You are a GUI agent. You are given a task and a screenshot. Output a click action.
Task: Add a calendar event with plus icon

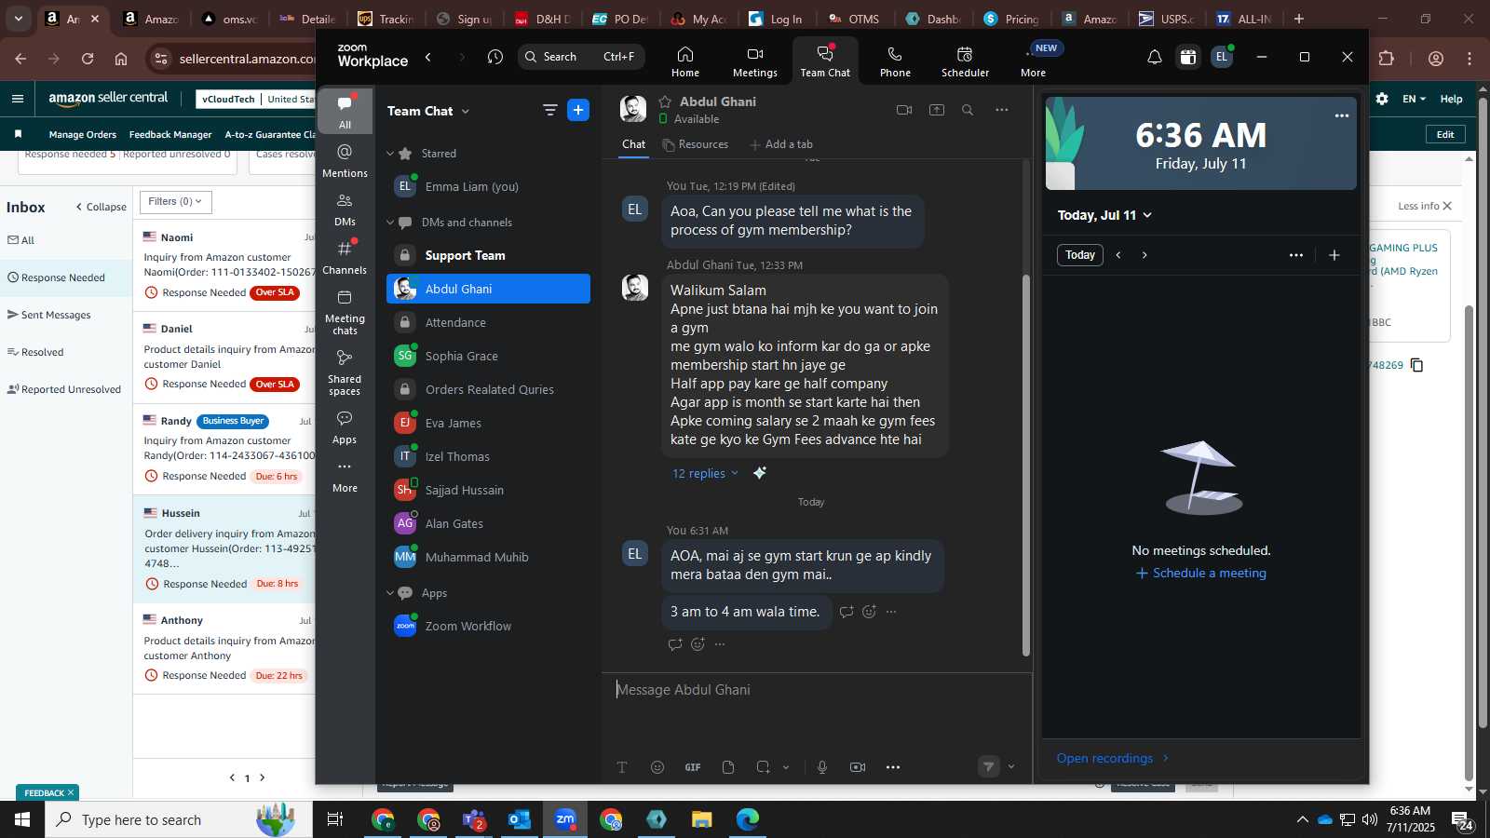(1334, 255)
